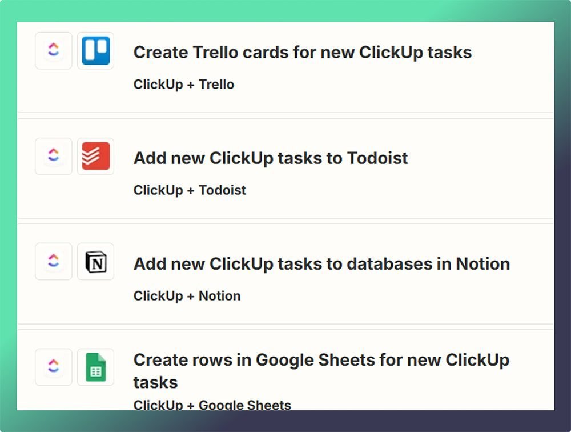This screenshot has height=432, width=571.
Task: Click the ClickUp icon beside Todoist
Action: pos(53,156)
